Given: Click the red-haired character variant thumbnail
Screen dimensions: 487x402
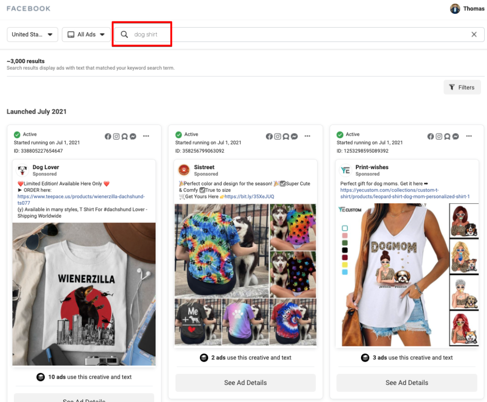Looking at the screenshot, I should (x=464, y=328).
